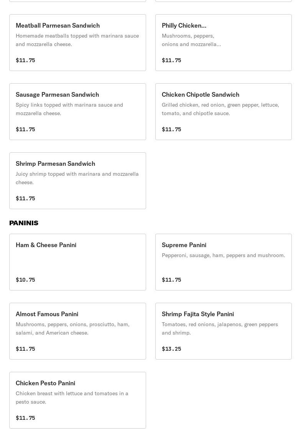Click Chicken Pesto Panini description
301x429 pixels.
coord(72,398)
